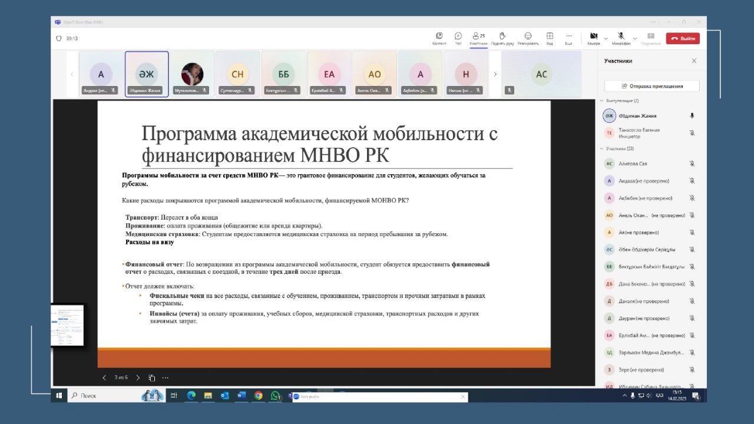Click the pop-out slides icon beside page counter
The height and width of the screenshot is (424, 754).
[151, 377]
